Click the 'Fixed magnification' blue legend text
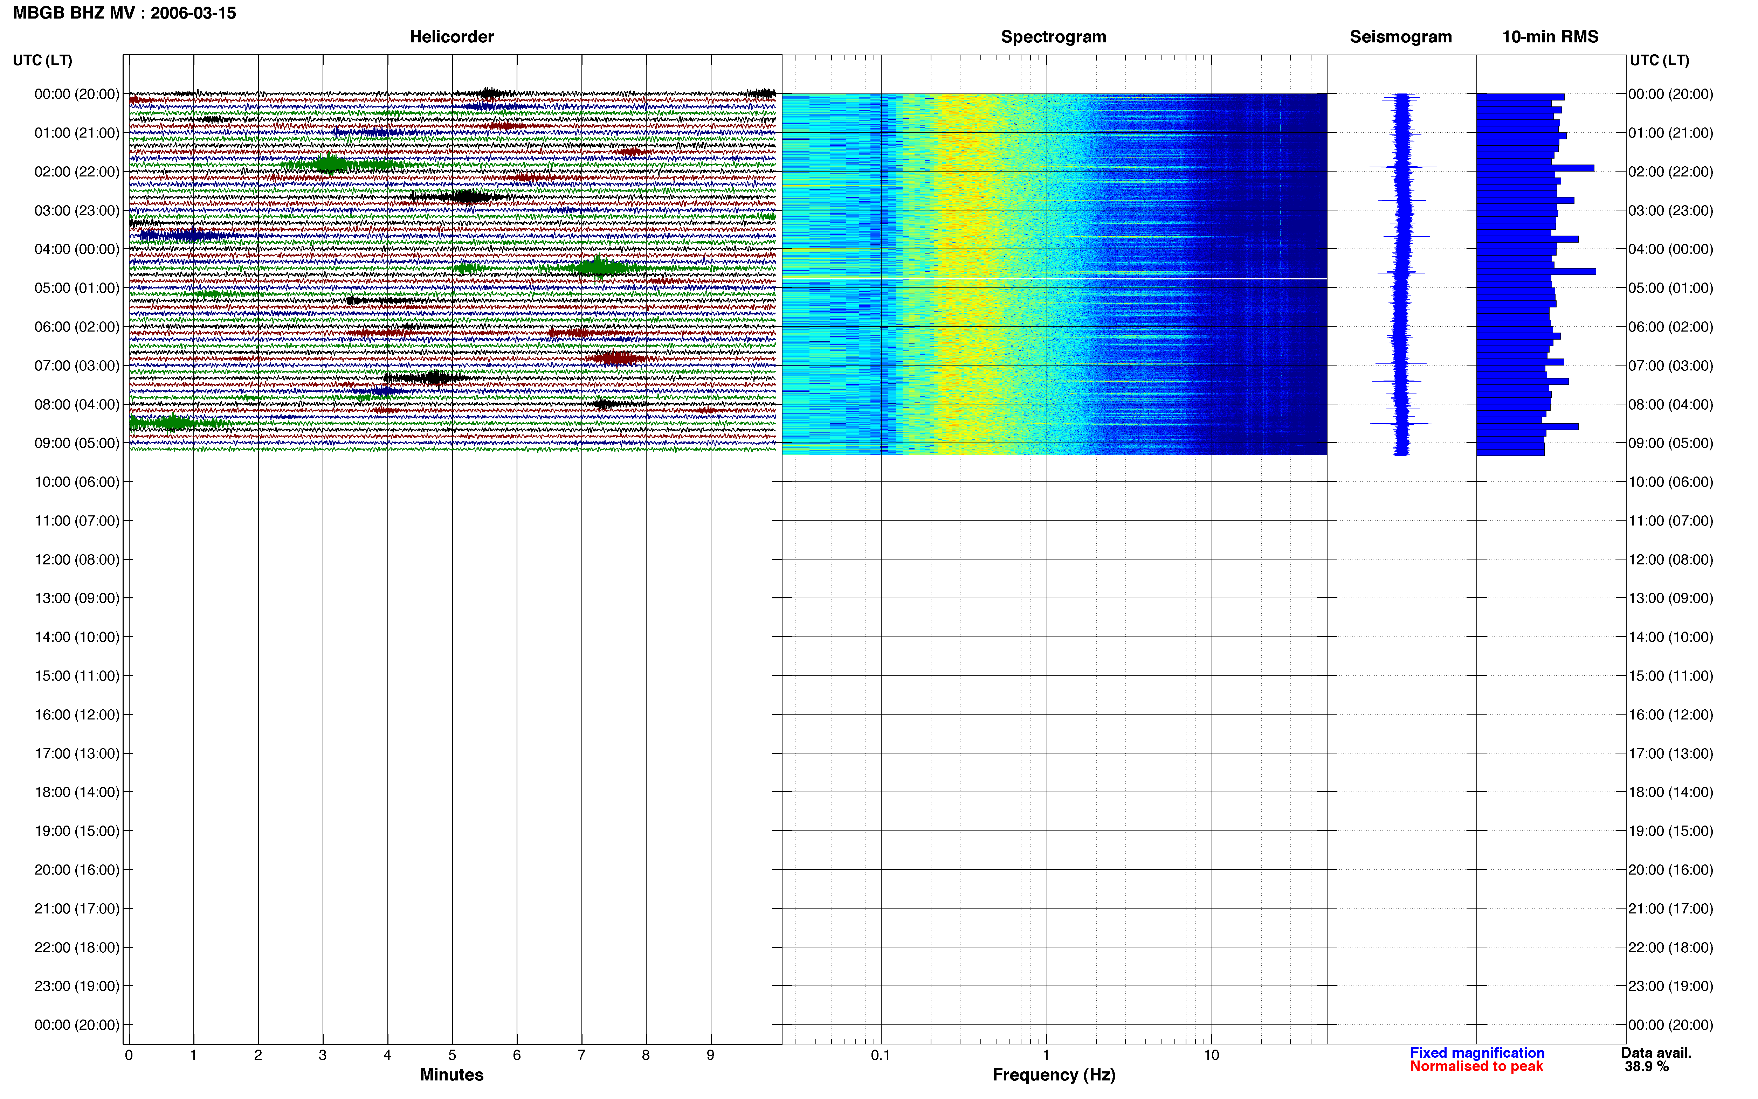1758x1099 pixels. tap(1477, 1052)
